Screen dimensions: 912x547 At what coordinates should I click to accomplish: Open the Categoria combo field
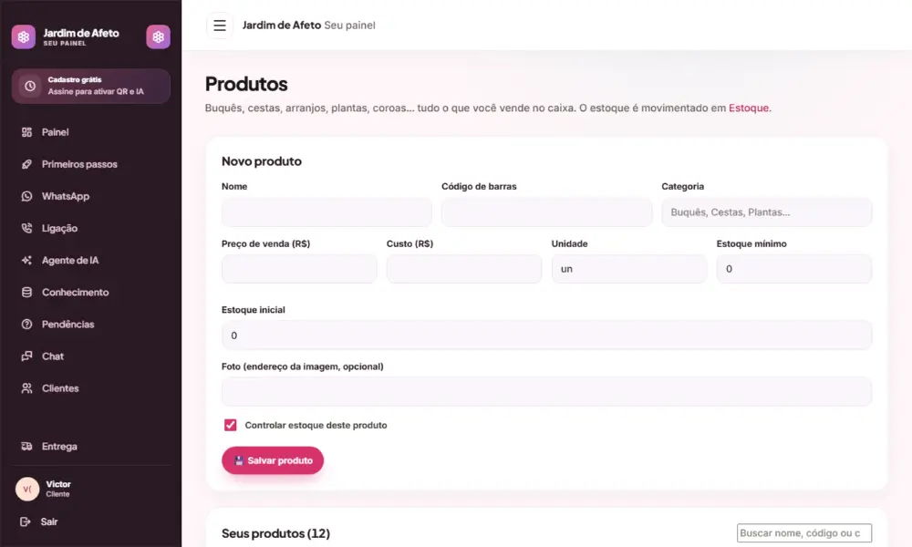coord(766,212)
